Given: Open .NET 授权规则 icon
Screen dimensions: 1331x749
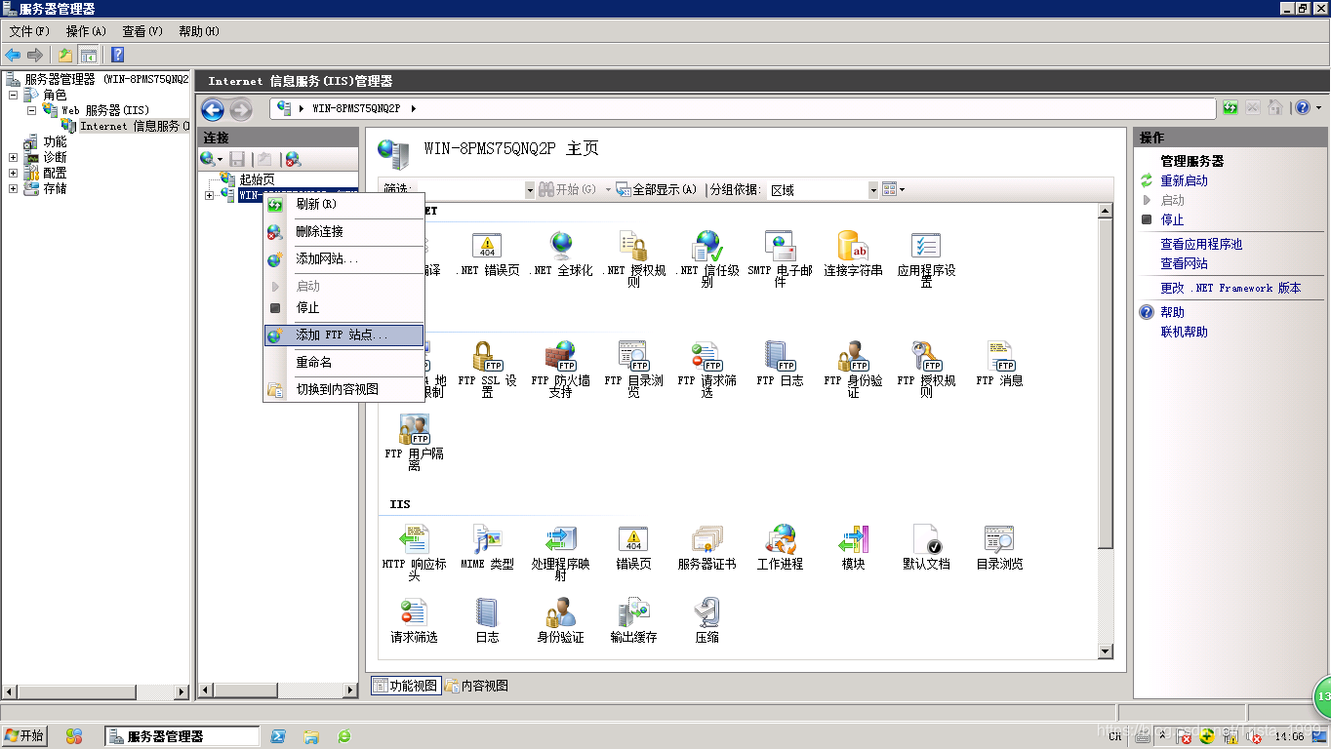Looking at the screenshot, I should click(x=634, y=245).
